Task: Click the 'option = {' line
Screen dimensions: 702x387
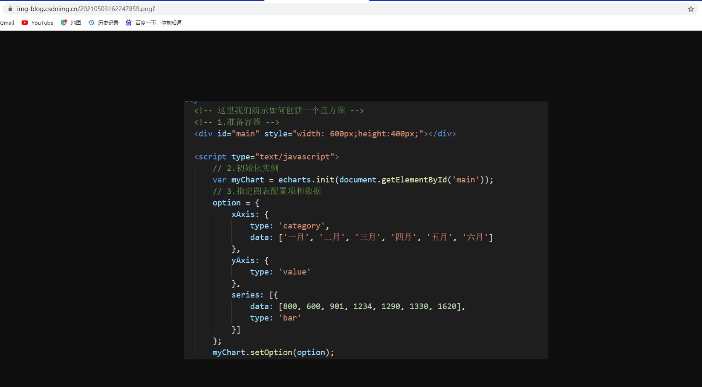Action: click(236, 203)
